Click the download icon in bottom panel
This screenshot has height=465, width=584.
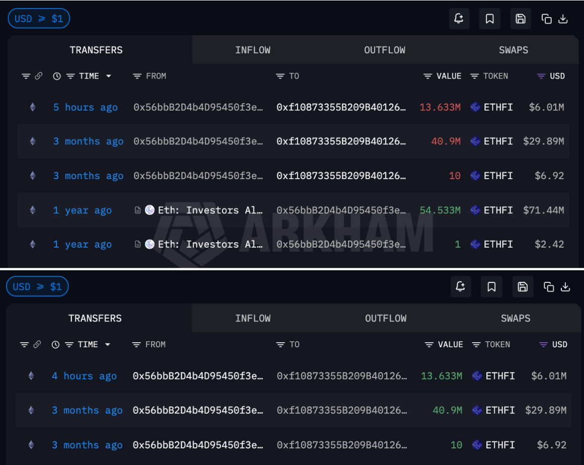[x=565, y=287]
